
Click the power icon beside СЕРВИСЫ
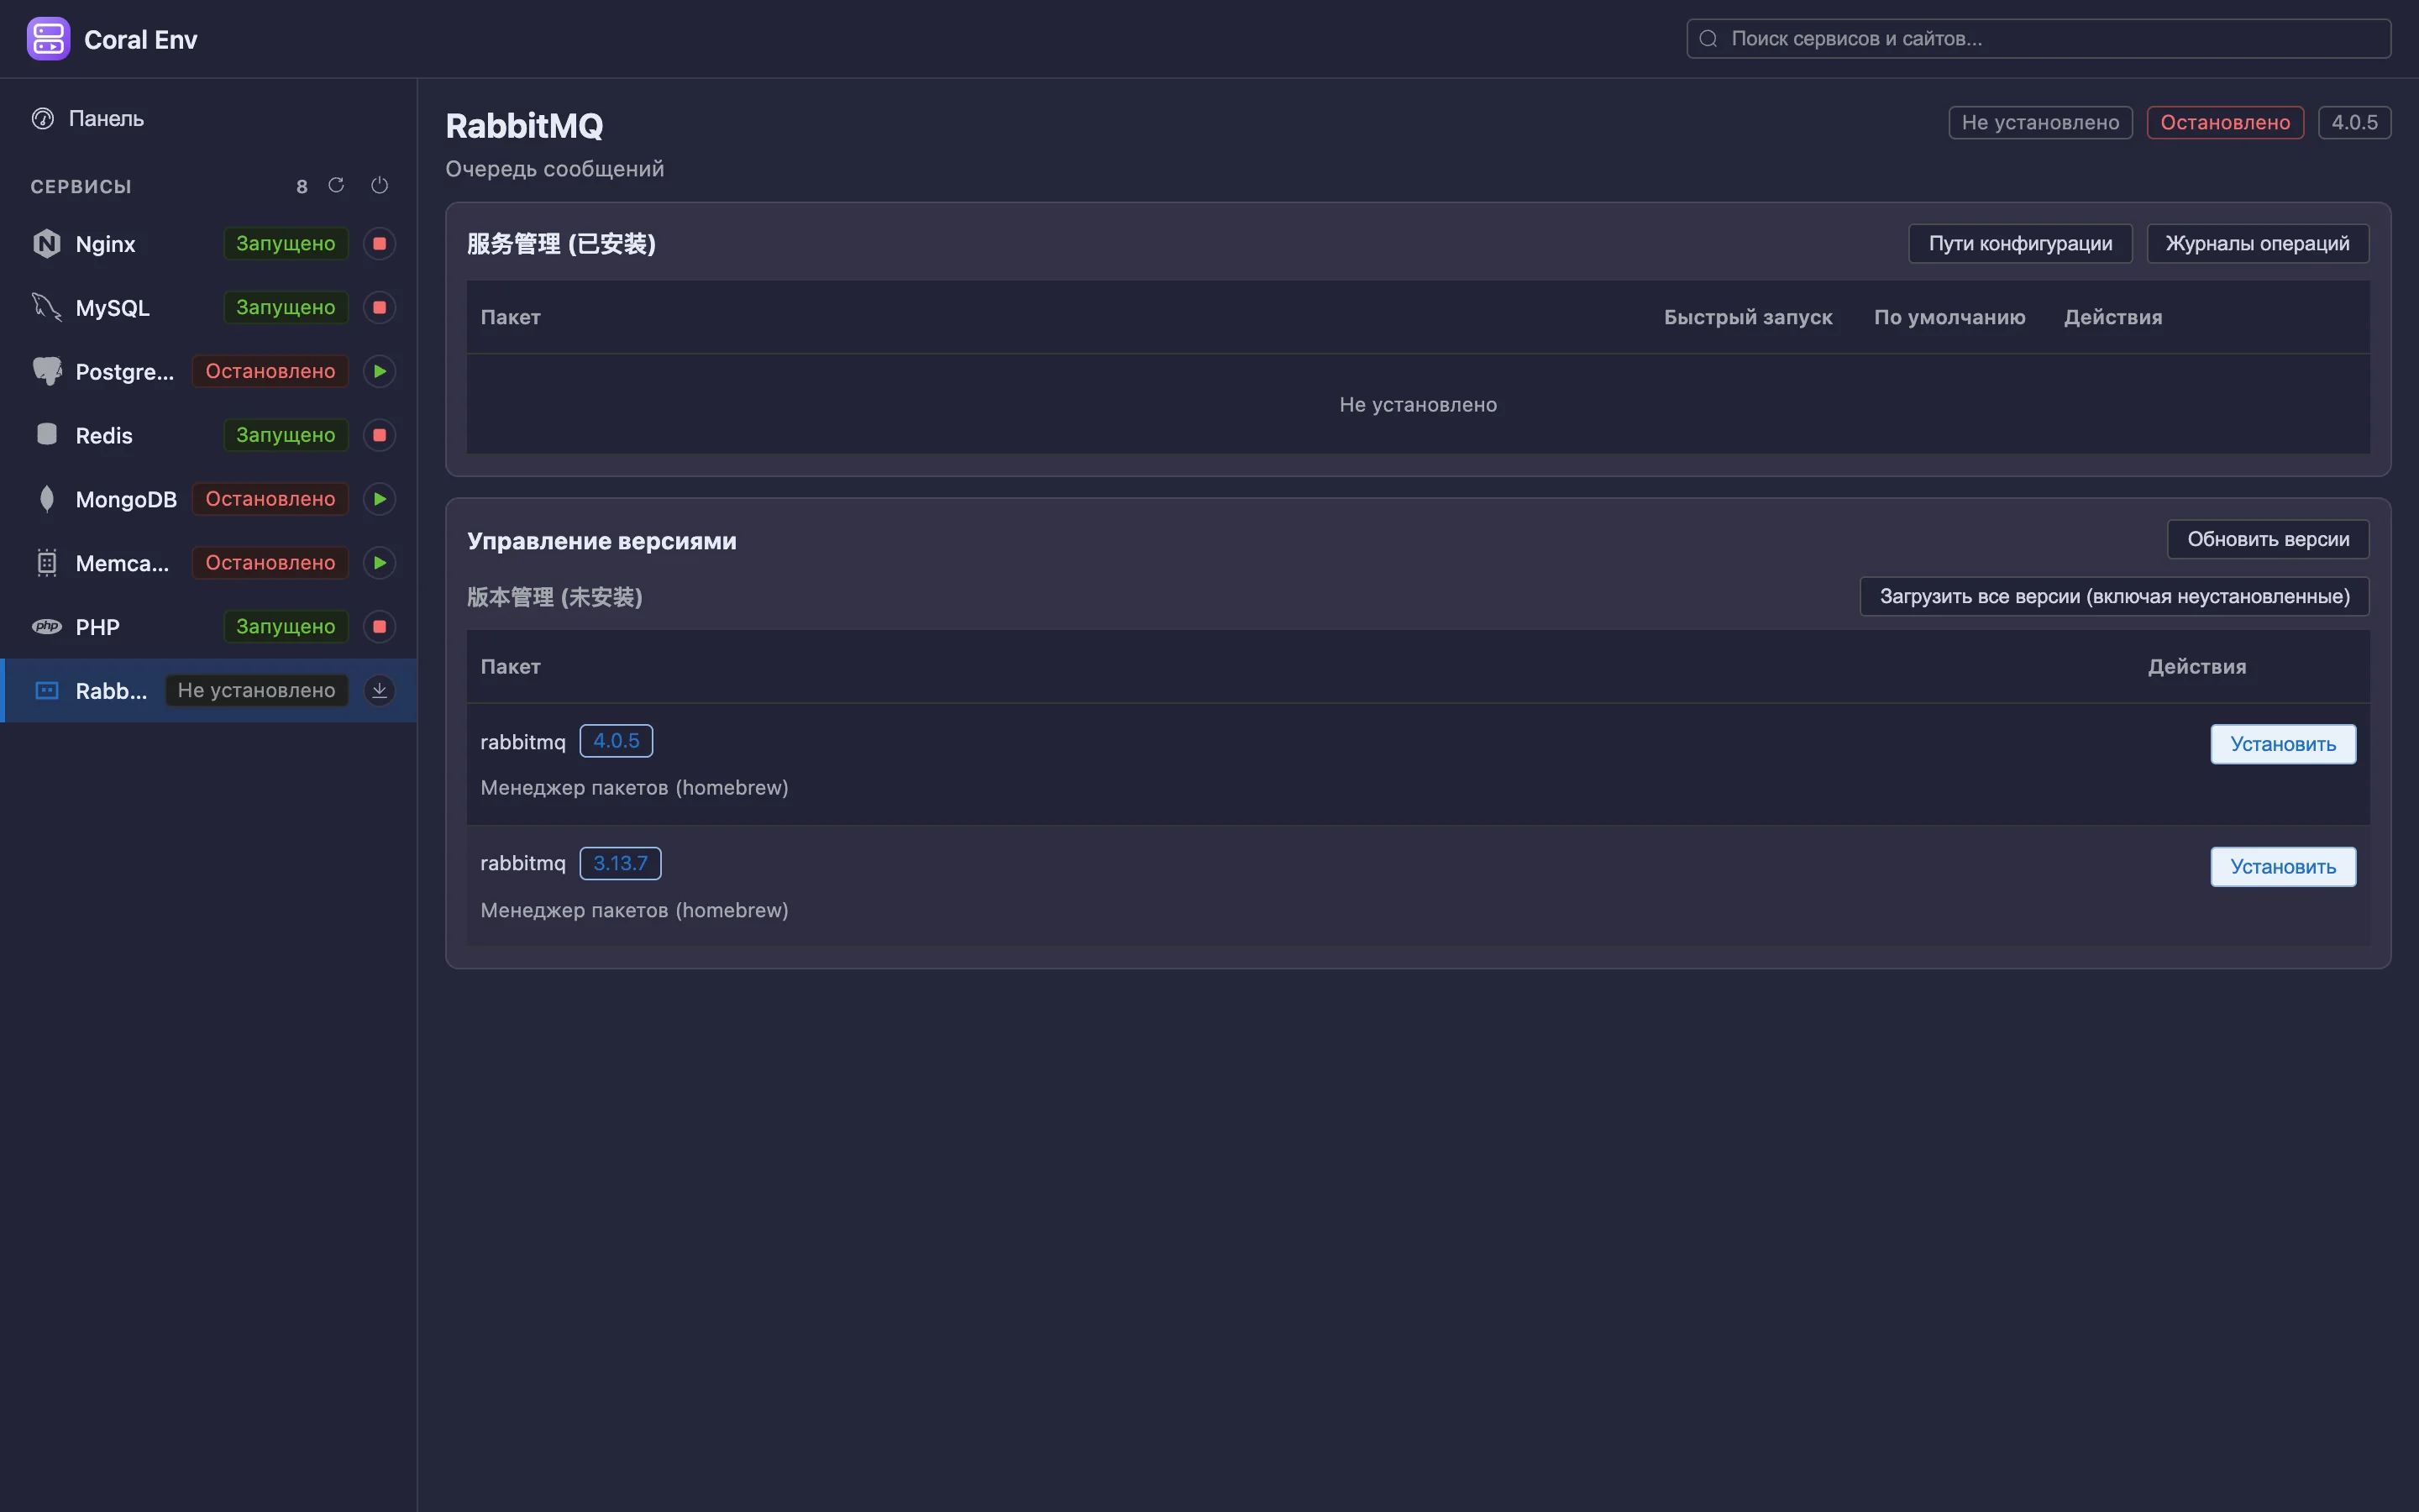coord(380,185)
